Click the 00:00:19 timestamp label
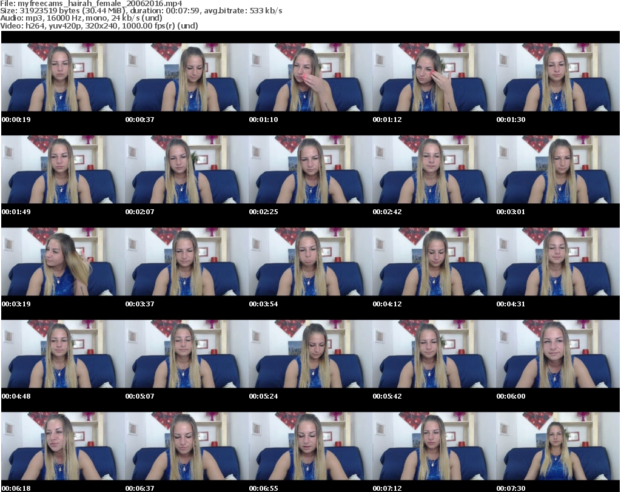This screenshot has width=621, height=492. 16,120
